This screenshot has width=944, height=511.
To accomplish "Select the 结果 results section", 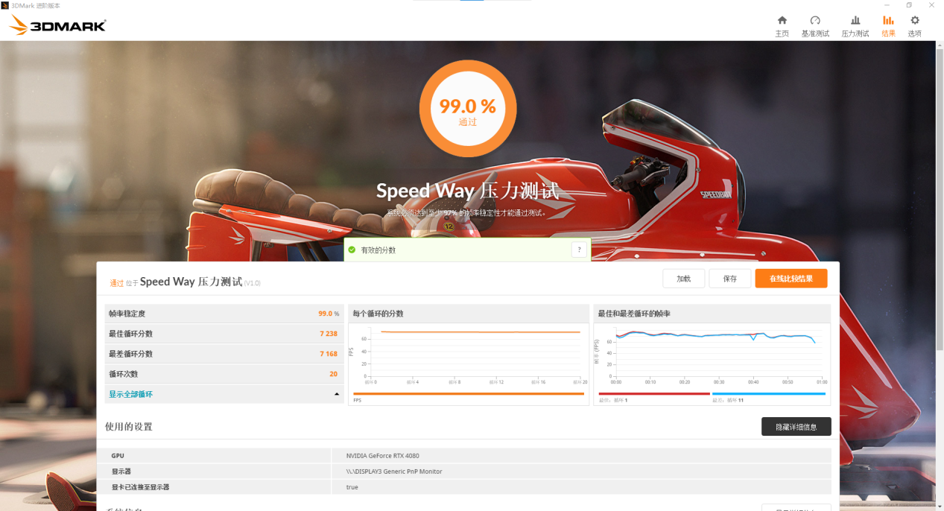I will (888, 26).
